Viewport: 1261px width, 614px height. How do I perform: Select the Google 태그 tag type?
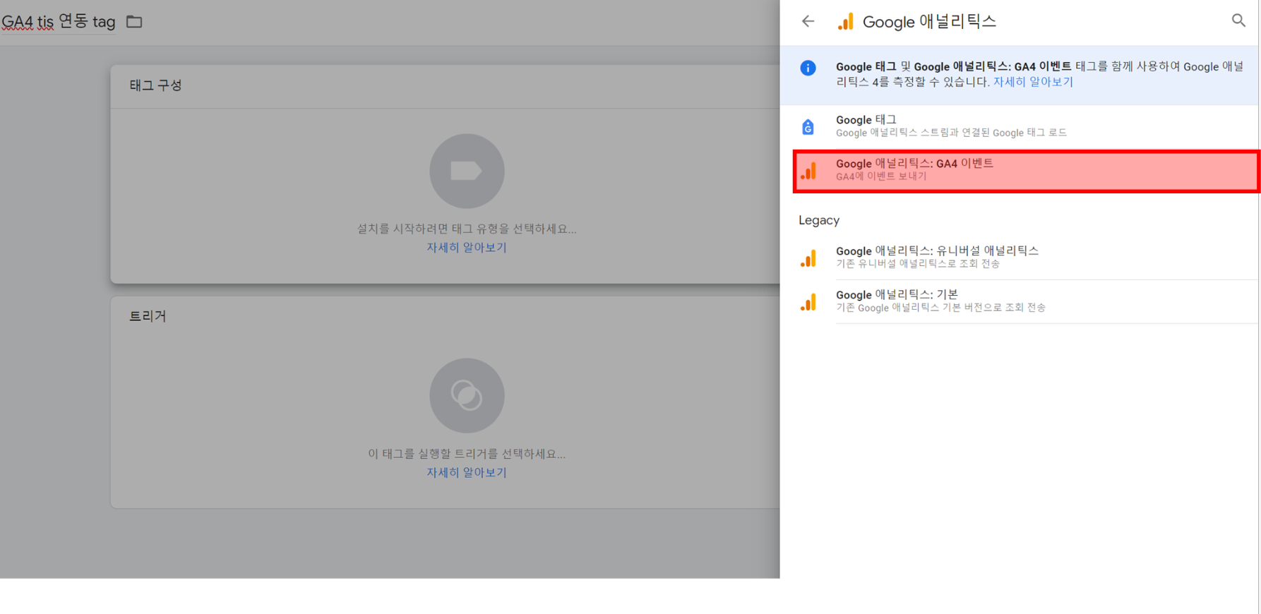point(1019,126)
